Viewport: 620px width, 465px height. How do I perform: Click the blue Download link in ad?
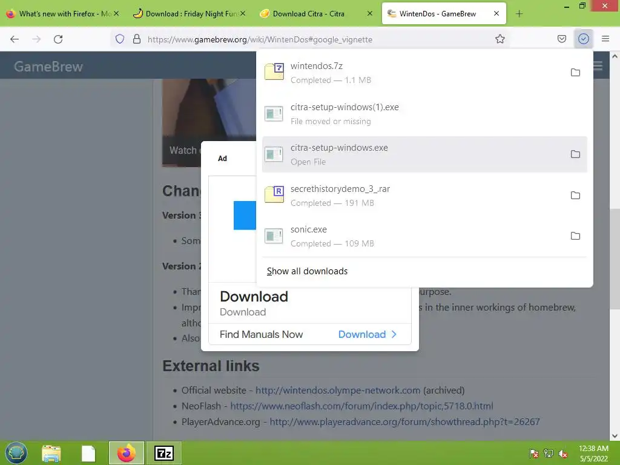[x=367, y=334]
